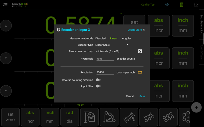Click the ConflictTest profile name
This screenshot has width=204, height=127.
[148, 5]
